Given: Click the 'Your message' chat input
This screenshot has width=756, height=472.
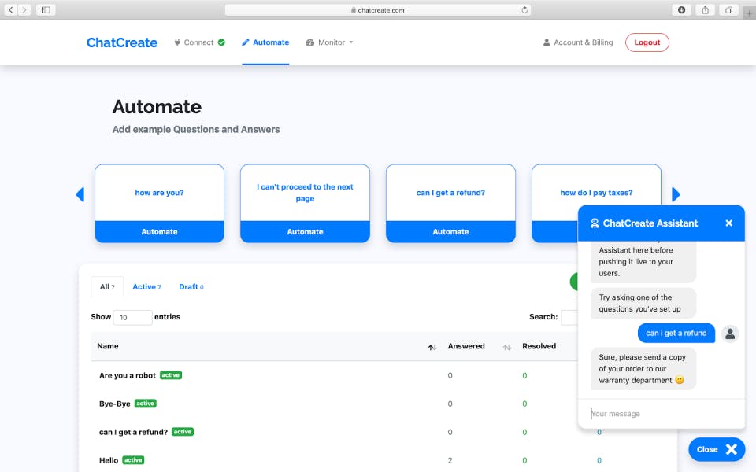Looking at the screenshot, I should [x=660, y=414].
